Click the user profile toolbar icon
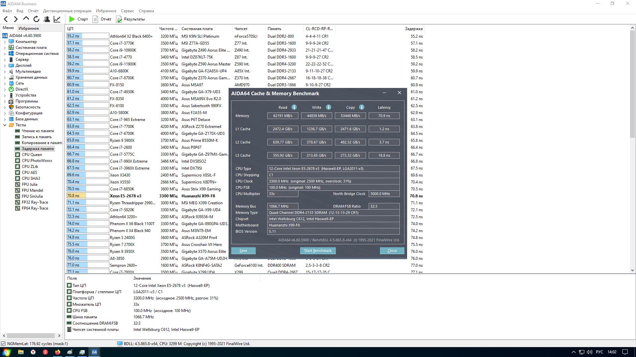The image size is (636, 357). (47, 19)
